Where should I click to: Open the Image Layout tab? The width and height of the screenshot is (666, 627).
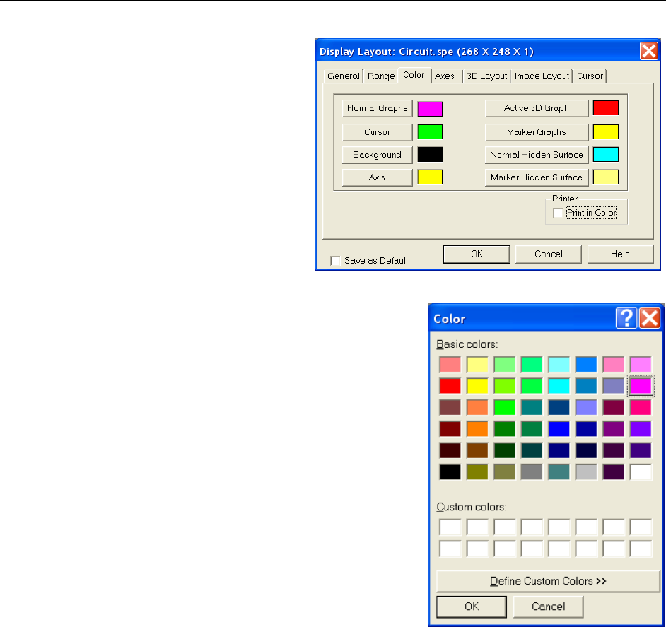[542, 76]
